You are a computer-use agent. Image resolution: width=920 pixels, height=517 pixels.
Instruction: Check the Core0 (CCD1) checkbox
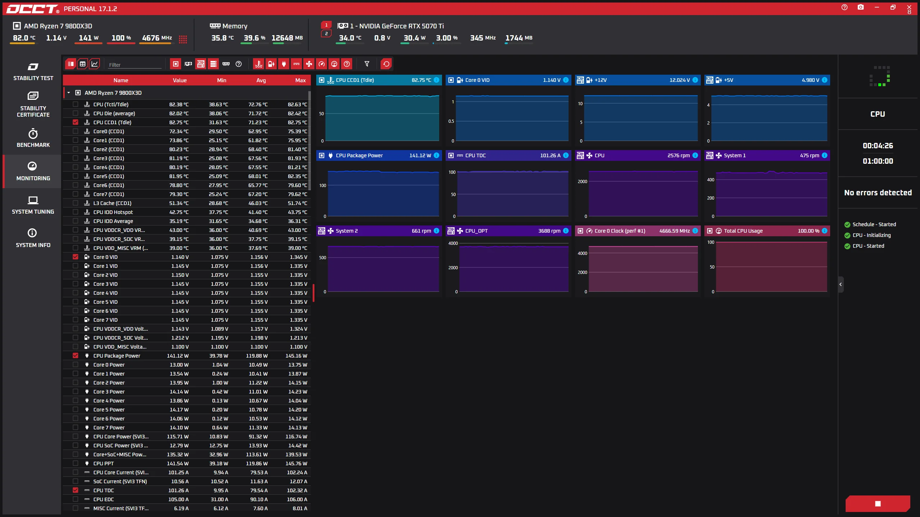click(x=75, y=131)
